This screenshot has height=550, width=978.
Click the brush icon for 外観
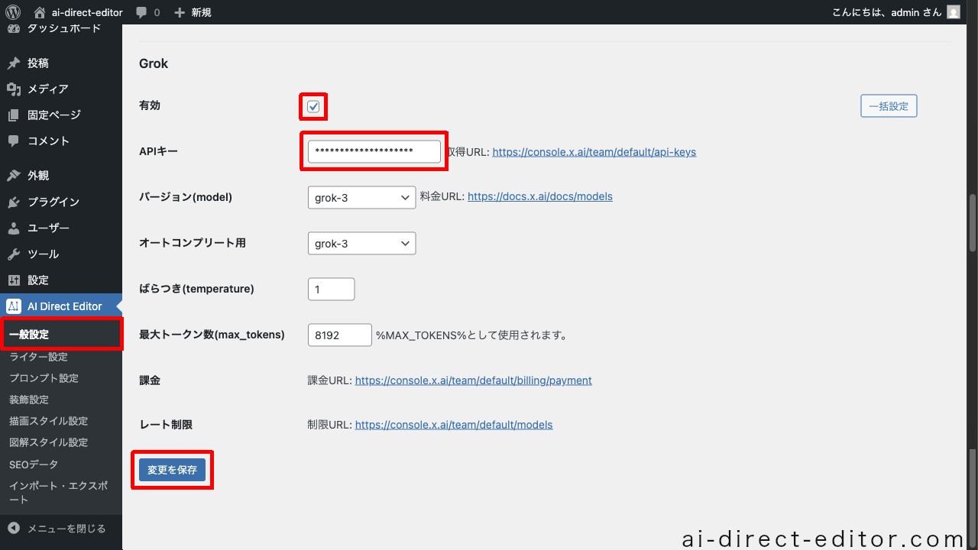[14, 176]
